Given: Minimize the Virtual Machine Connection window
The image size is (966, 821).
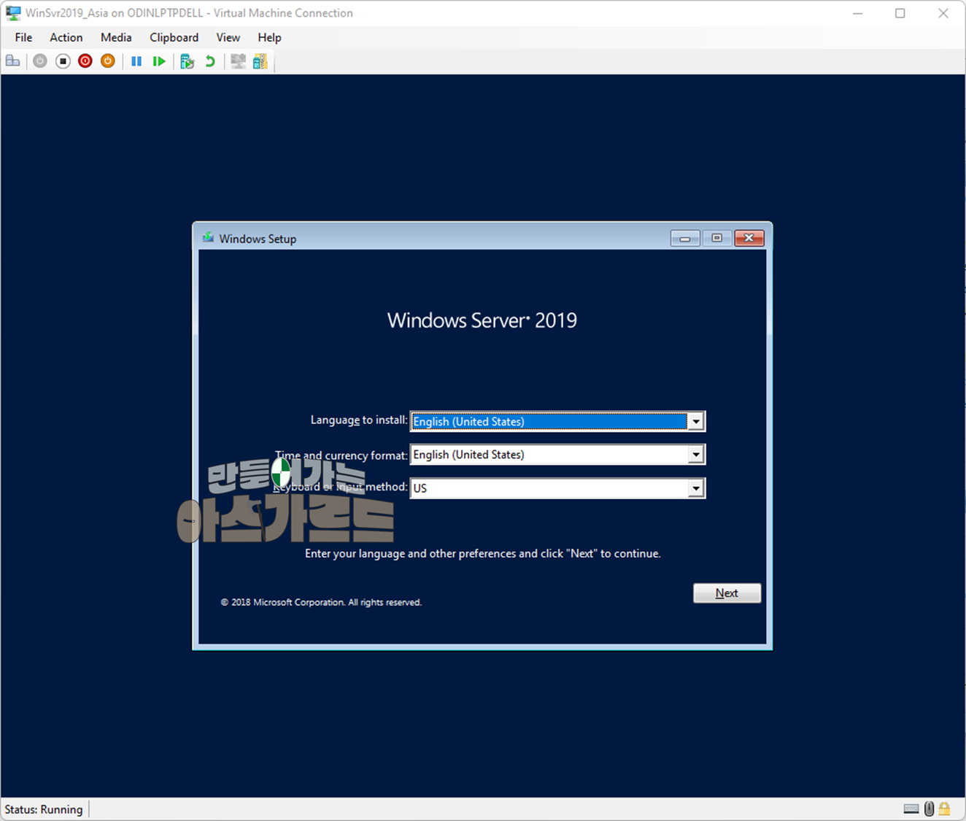Looking at the screenshot, I should [857, 13].
